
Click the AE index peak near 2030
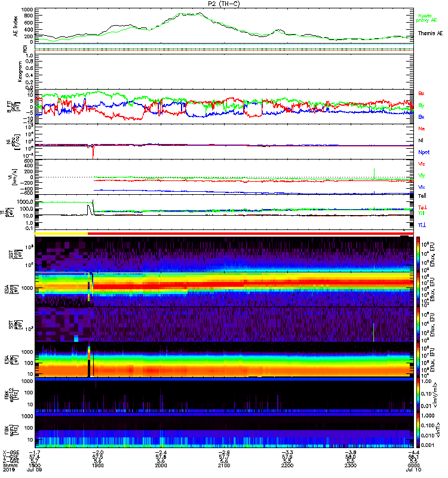click(x=181, y=13)
